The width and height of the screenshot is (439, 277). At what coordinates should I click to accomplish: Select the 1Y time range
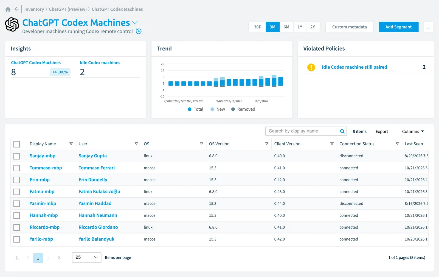tap(300, 27)
